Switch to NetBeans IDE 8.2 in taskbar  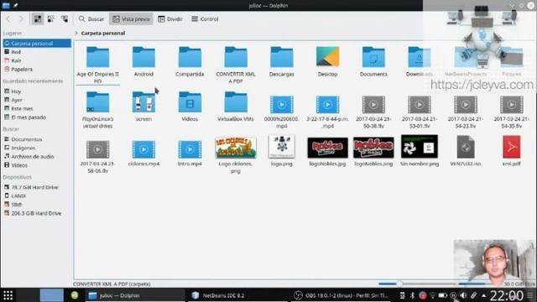pos(237,295)
